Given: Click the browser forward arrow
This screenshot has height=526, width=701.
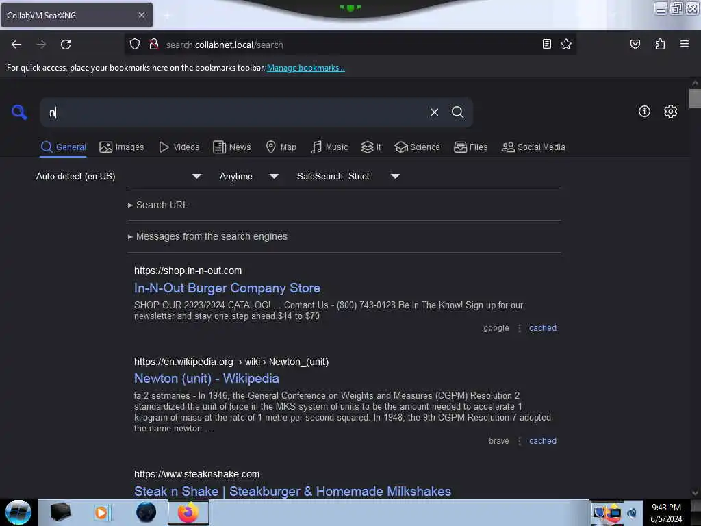Looking at the screenshot, I should (41, 45).
